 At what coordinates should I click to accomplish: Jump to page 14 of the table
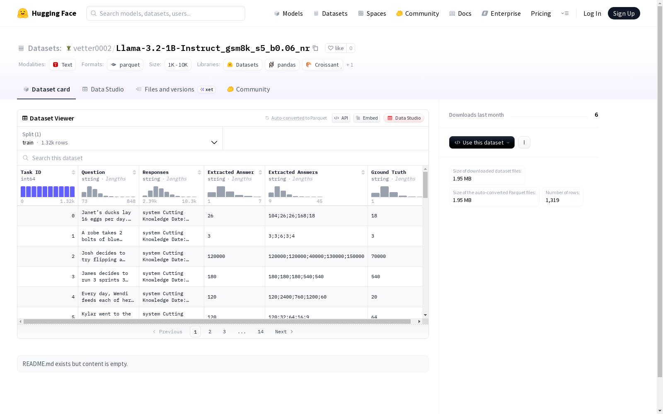261,332
